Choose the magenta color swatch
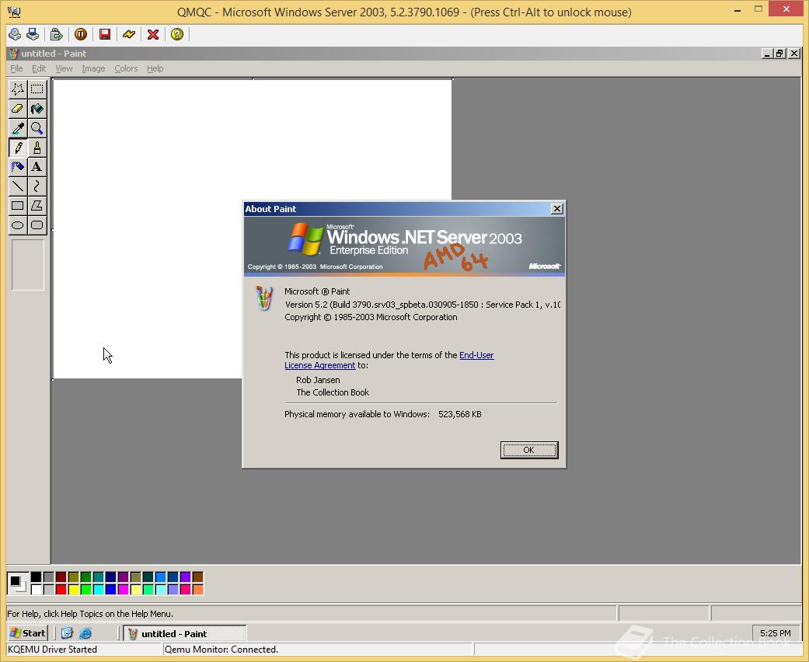The height and width of the screenshot is (662, 809). coord(123,589)
